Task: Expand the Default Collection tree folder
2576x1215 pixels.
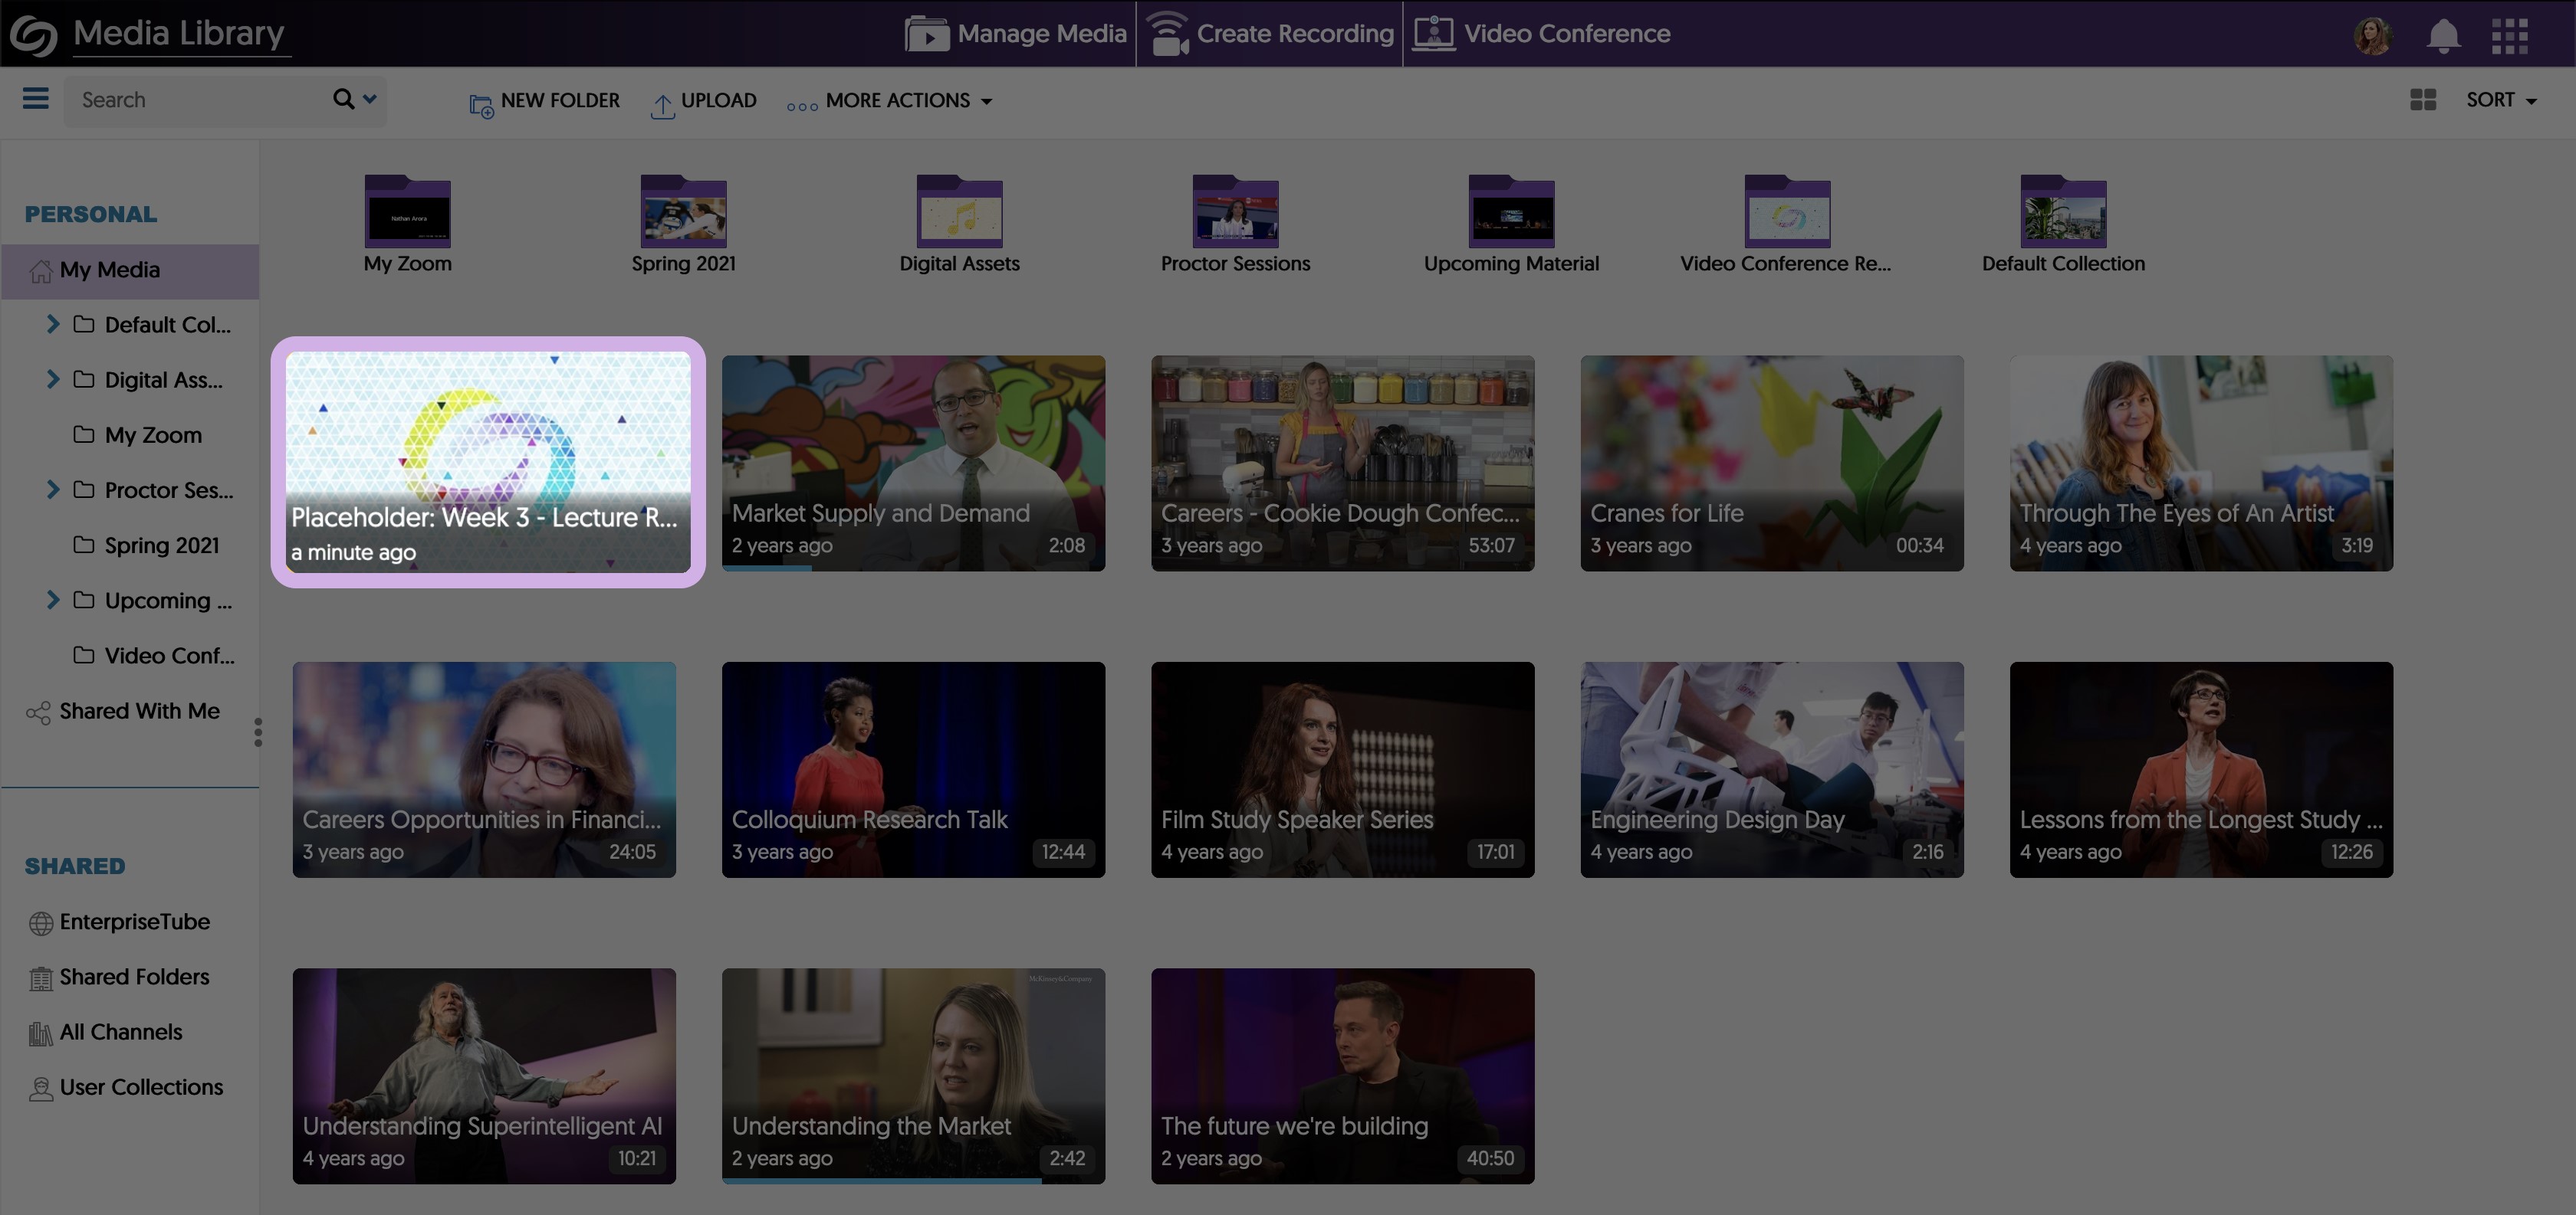Action: (53, 324)
